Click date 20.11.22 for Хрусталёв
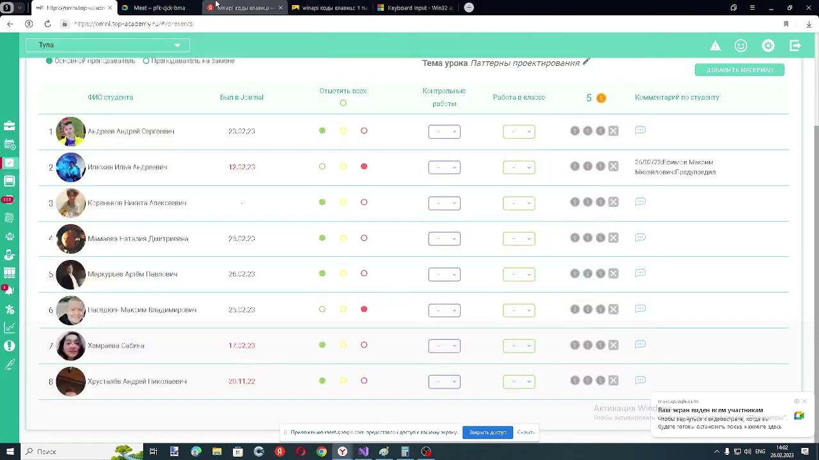 241,381
